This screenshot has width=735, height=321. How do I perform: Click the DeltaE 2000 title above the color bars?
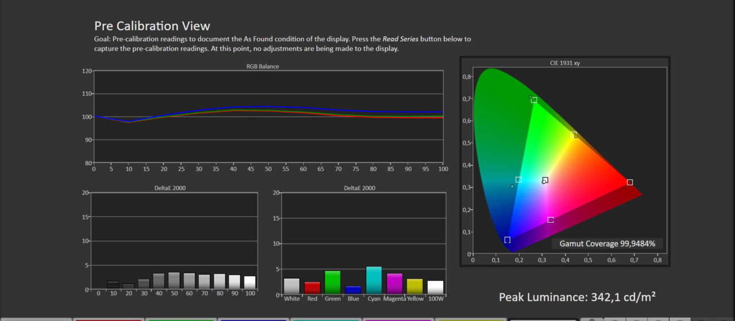(x=360, y=188)
